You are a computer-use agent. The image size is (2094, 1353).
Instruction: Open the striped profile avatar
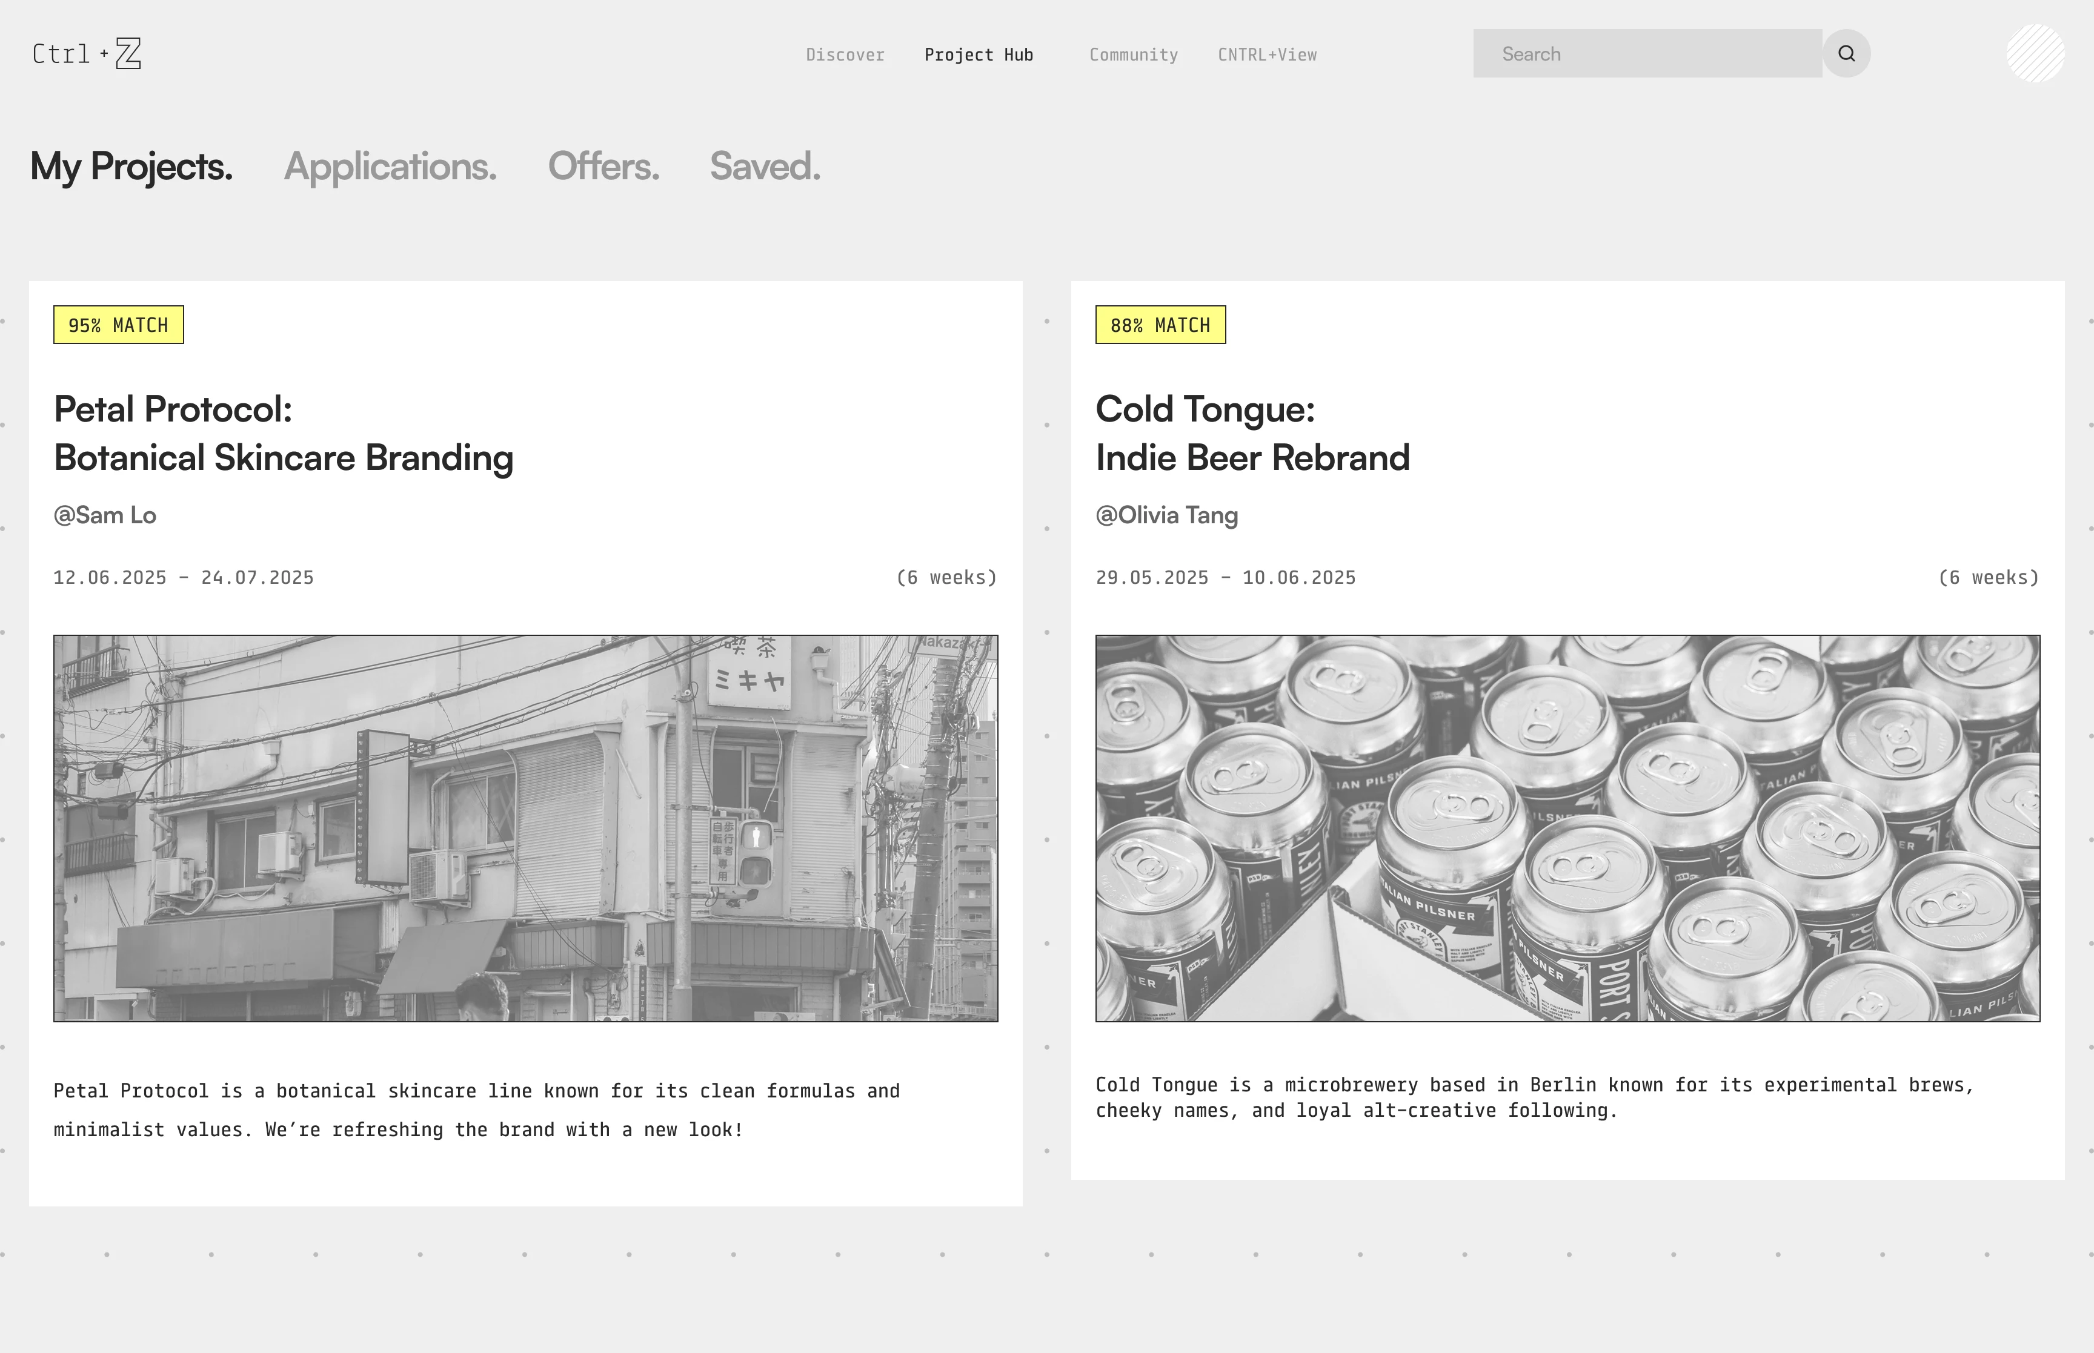tap(2034, 53)
